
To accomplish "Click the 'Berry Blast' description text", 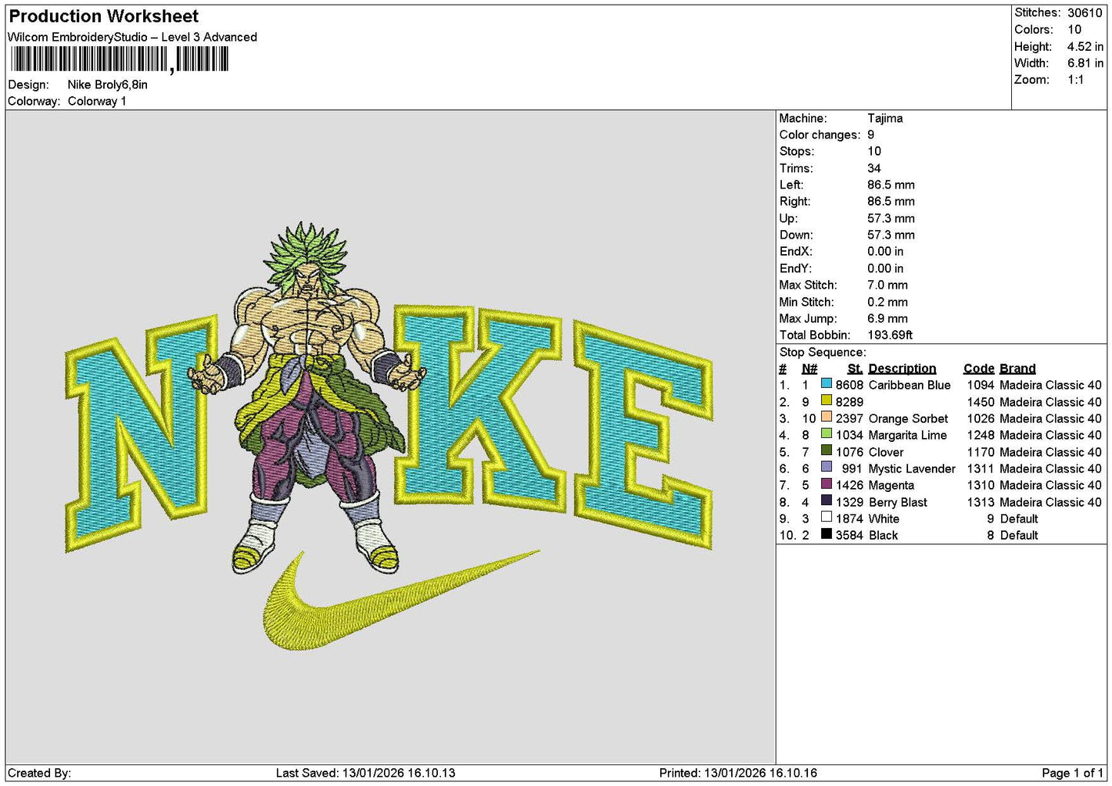I will (x=897, y=502).
